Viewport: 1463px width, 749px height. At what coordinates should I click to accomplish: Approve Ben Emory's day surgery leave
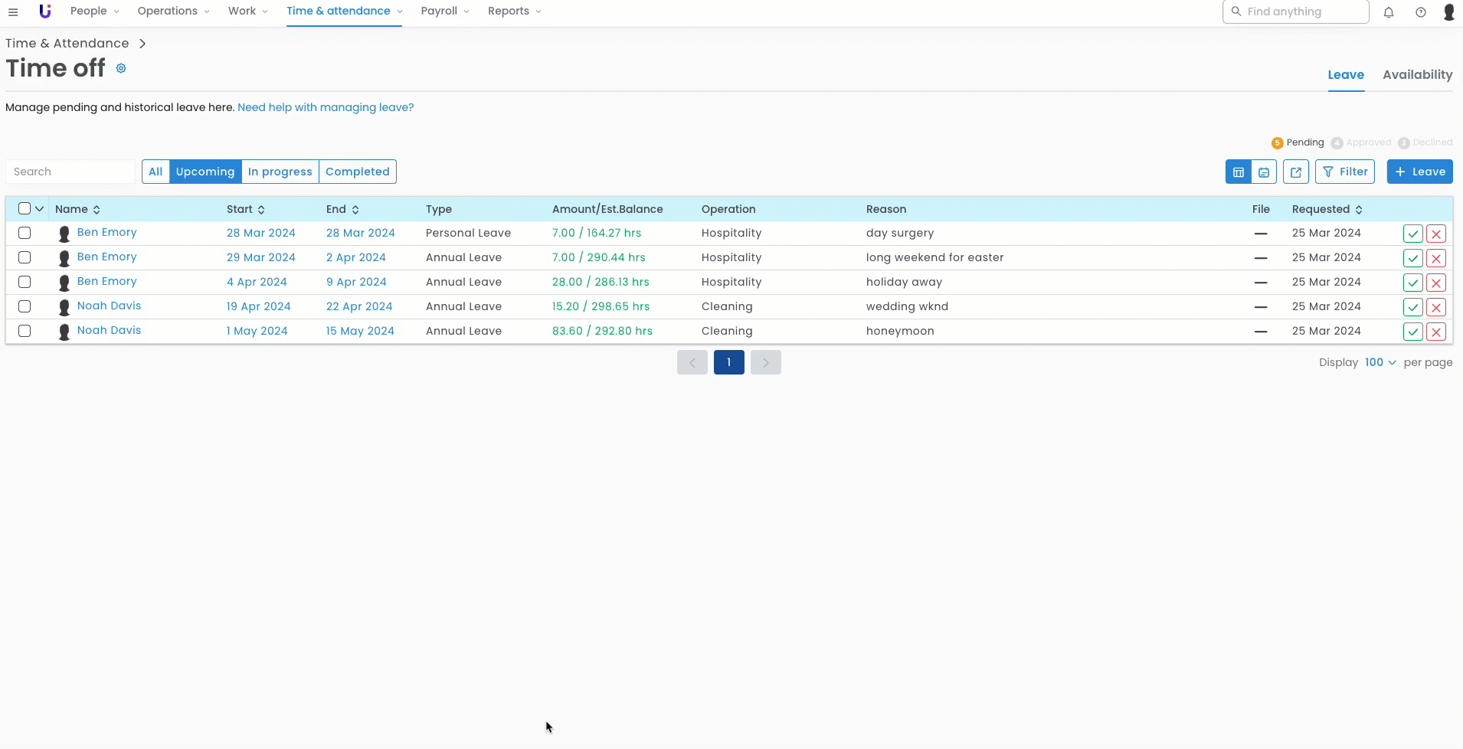[1412, 234]
